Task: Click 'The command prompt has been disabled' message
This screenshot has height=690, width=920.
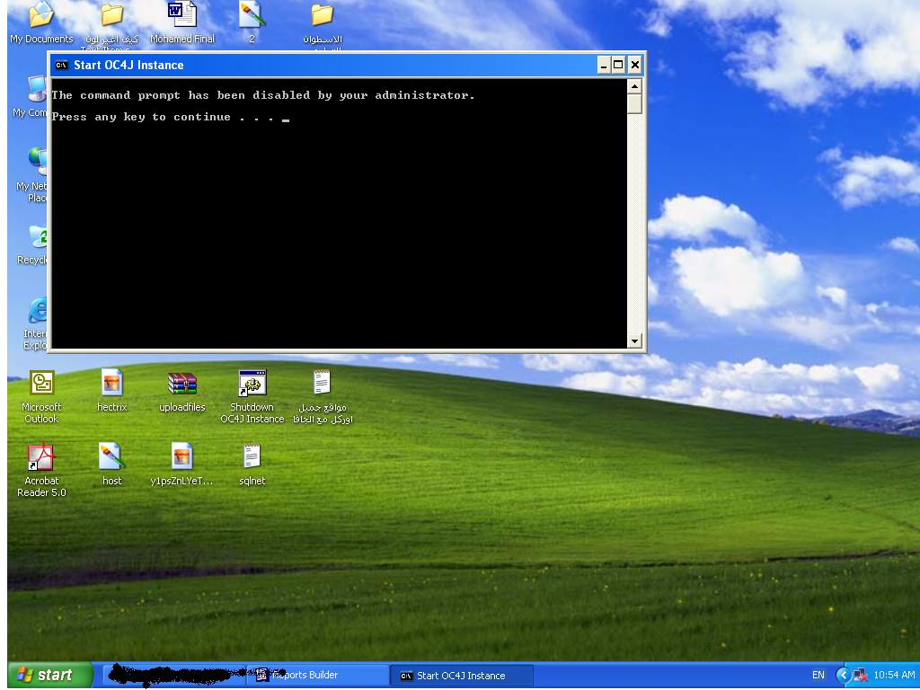Action: pos(263,95)
